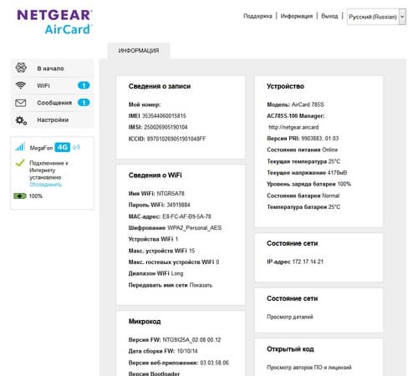Click the Состояние батареи Normal row
418x376 pixels.
[303, 196]
